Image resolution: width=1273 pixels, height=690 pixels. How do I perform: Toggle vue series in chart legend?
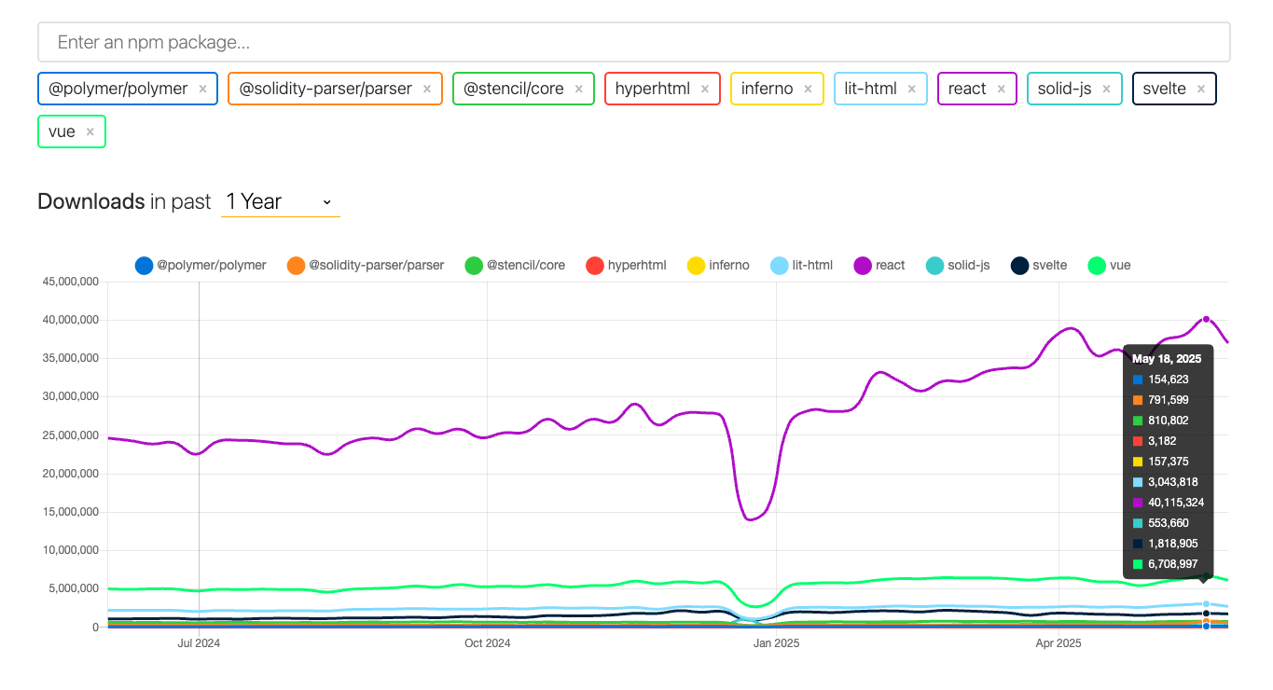(x=1109, y=265)
